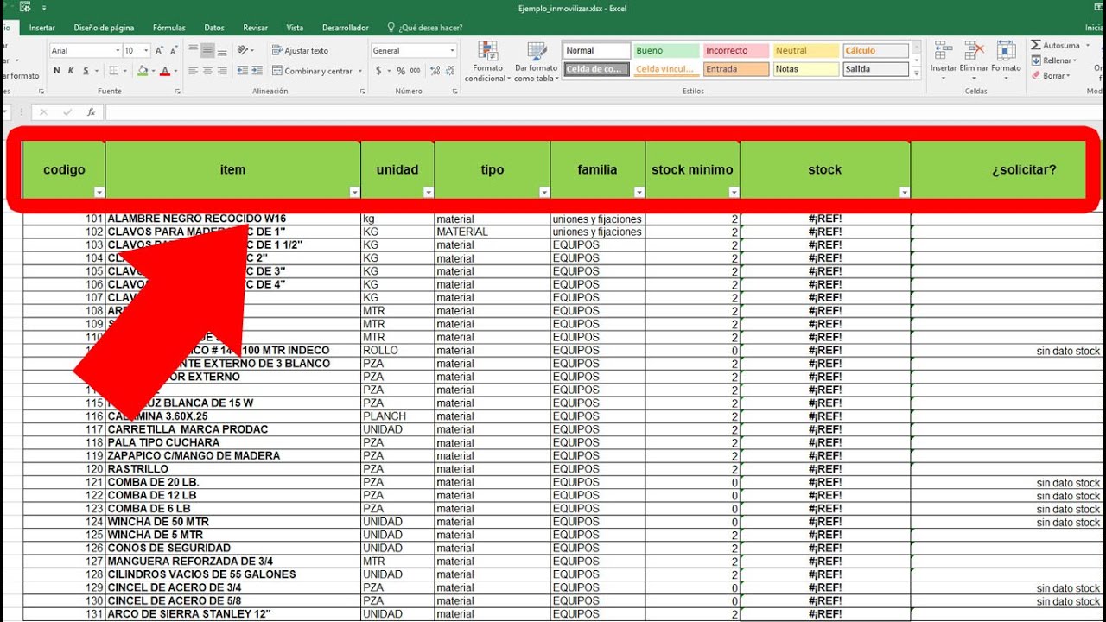1106x622 pixels.
Task: Open the General number format dropdown
Action: pos(452,51)
